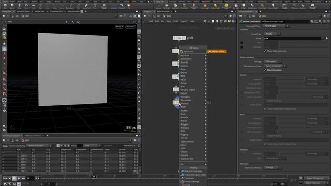Toggle the Thickness checkbox under Group

pos(242,47)
